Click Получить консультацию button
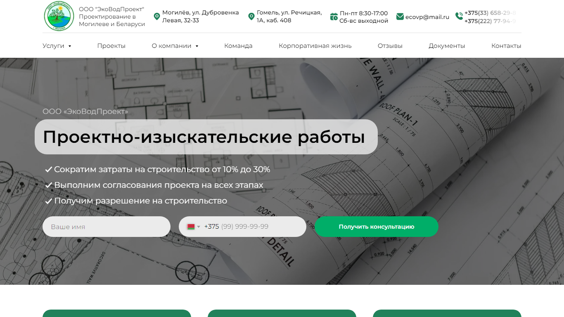This screenshot has width=564, height=317. pos(377,227)
